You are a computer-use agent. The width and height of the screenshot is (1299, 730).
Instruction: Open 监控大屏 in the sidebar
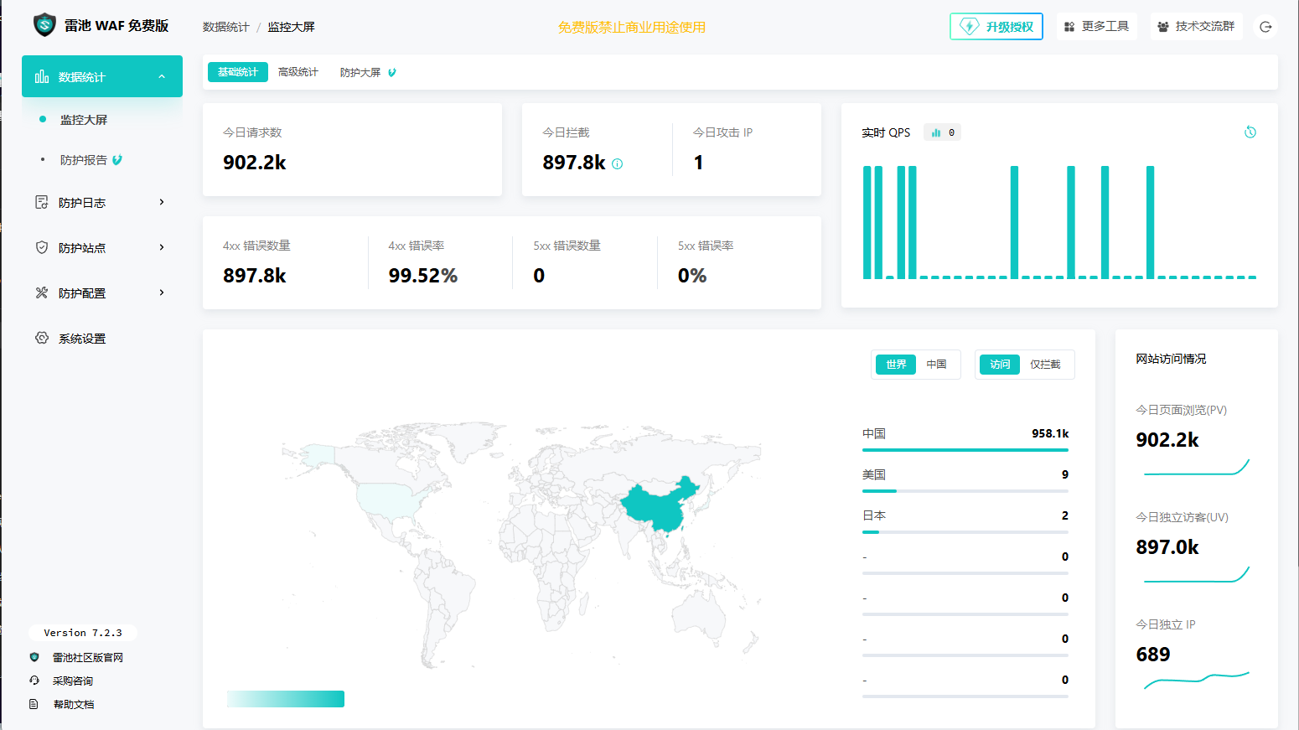(84, 120)
